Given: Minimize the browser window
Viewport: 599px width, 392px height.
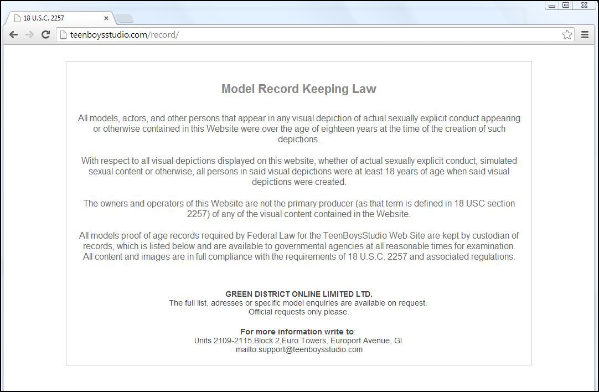Looking at the screenshot, I should [x=552, y=6].
